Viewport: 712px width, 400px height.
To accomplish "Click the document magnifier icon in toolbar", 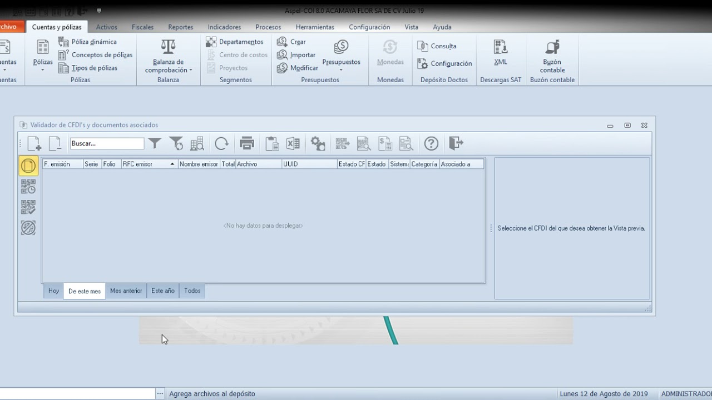I will click(x=406, y=143).
